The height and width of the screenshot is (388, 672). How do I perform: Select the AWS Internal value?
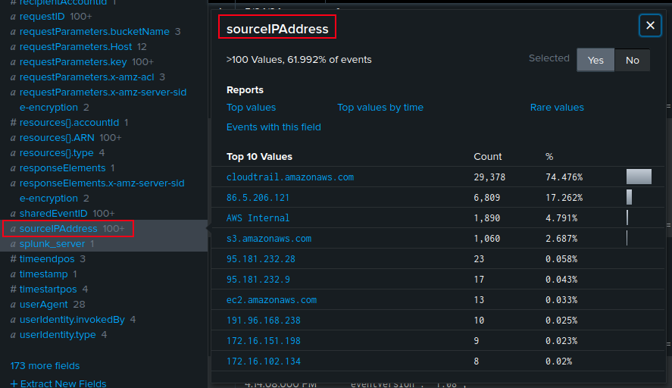pyautogui.click(x=258, y=218)
